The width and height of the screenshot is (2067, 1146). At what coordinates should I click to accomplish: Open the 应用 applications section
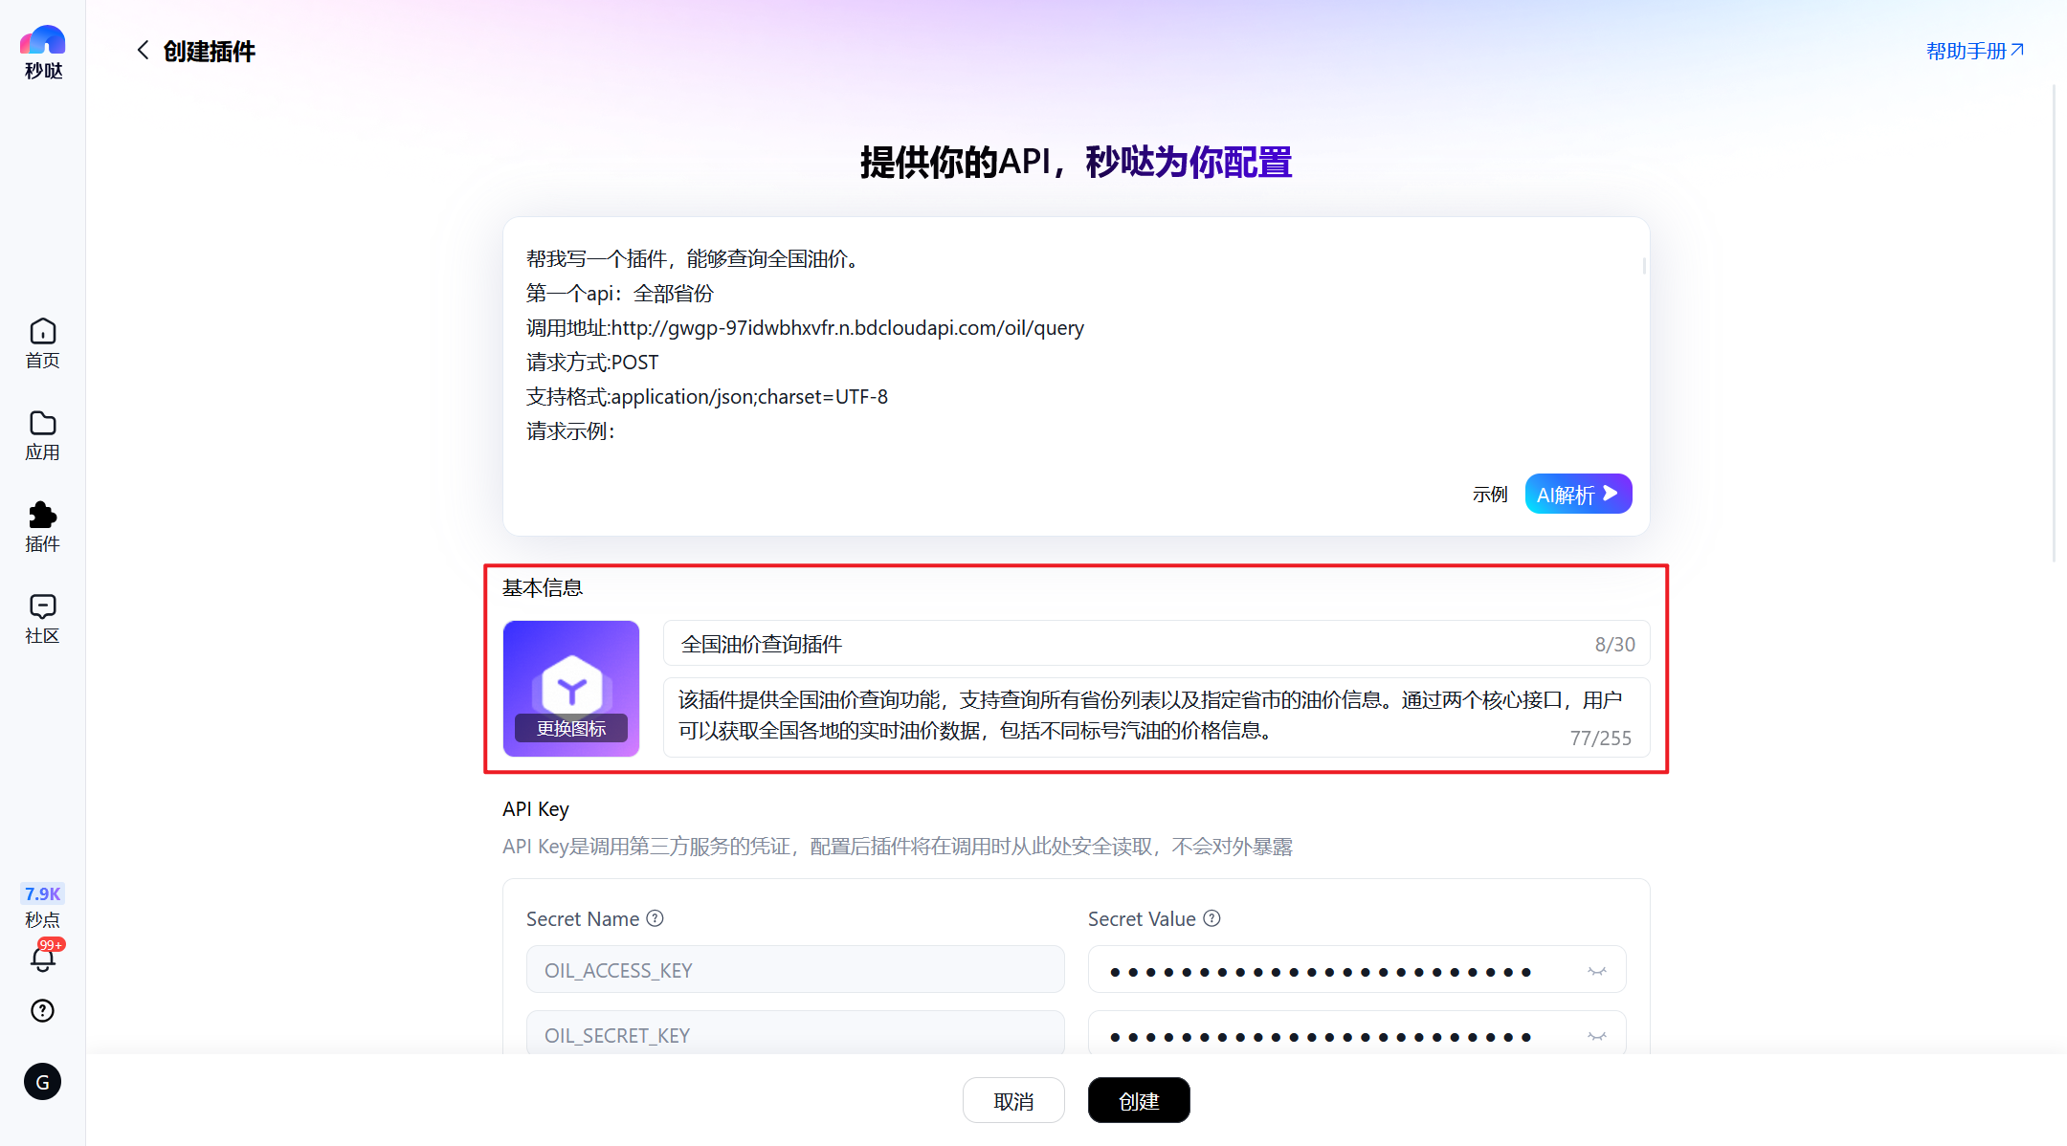[x=42, y=435]
